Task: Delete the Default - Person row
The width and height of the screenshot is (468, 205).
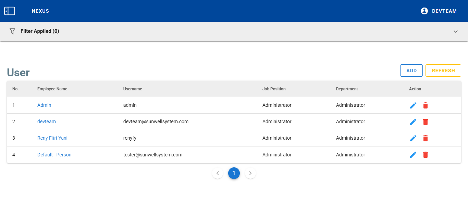Action: tap(426, 155)
